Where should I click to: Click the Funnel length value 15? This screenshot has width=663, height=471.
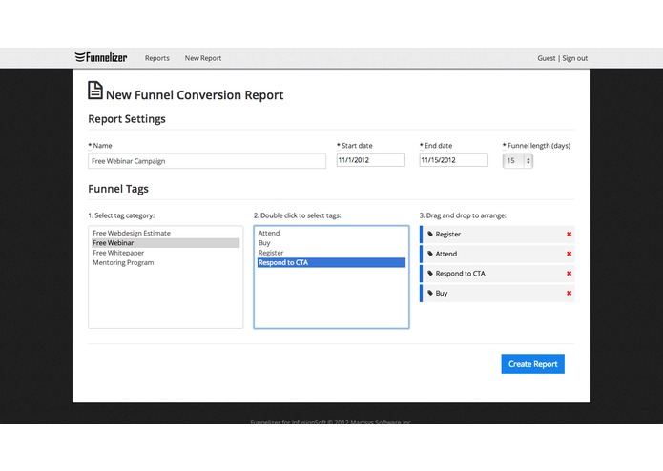tap(510, 161)
